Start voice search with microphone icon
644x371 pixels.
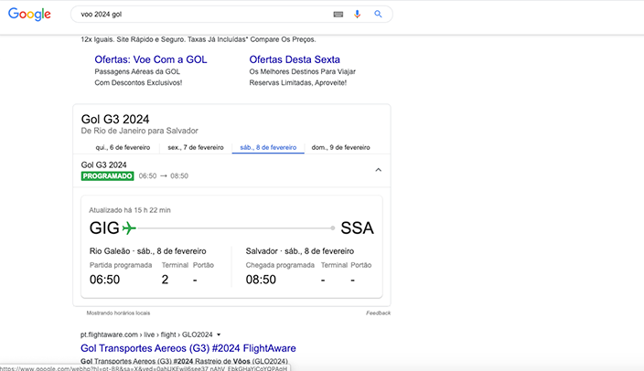click(358, 15)
